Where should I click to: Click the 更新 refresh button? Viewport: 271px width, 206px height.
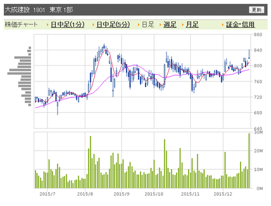pyautogui.click(x=256, y=10)
